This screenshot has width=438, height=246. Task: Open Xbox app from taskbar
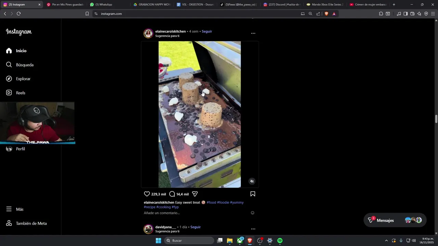(240, 241)
